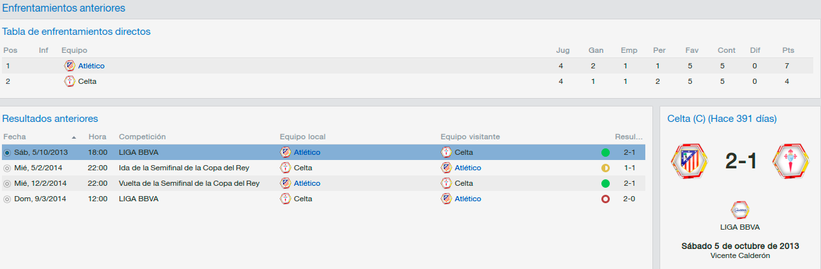Sort the results by the Fecha column arrow

(74, 137)
